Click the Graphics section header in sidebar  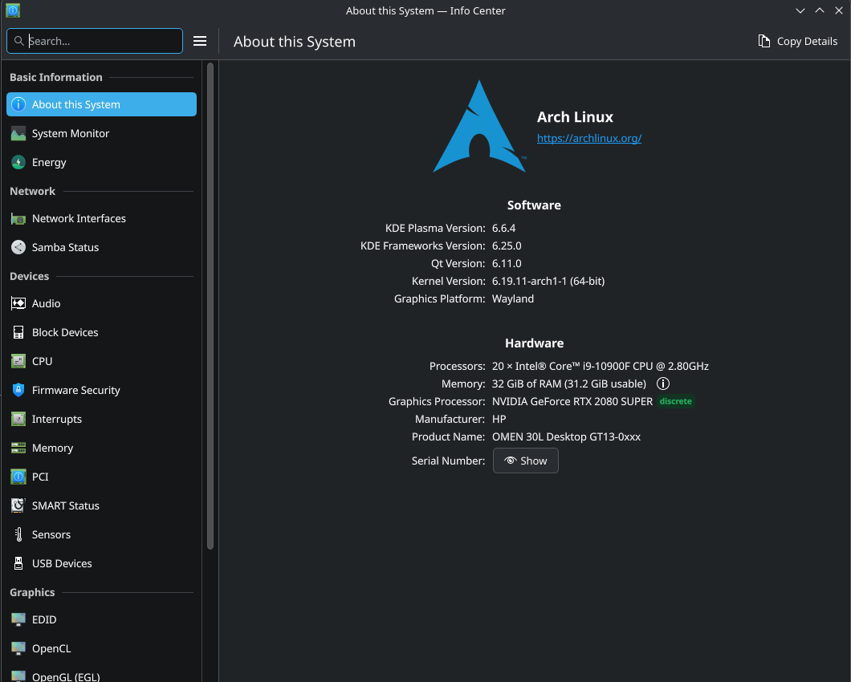(32, 592)
